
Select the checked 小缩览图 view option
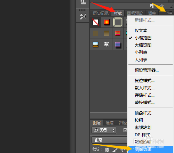pos(143,38)
